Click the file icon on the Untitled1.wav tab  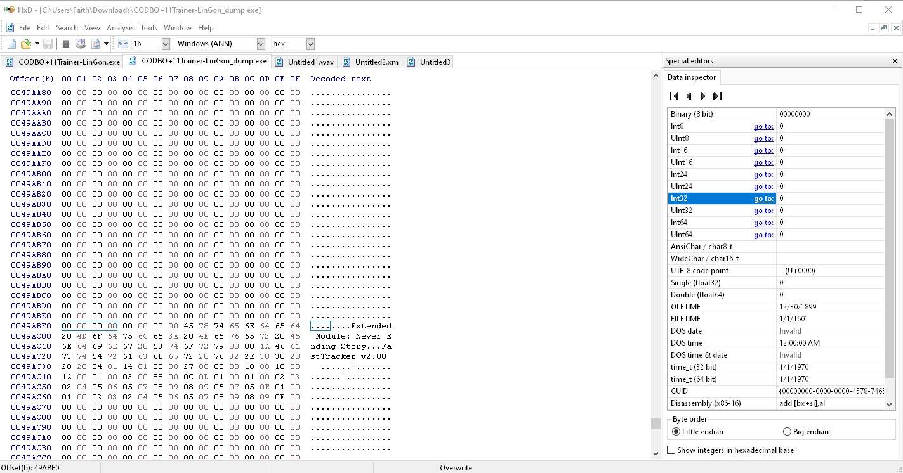[x=280, y=62]
